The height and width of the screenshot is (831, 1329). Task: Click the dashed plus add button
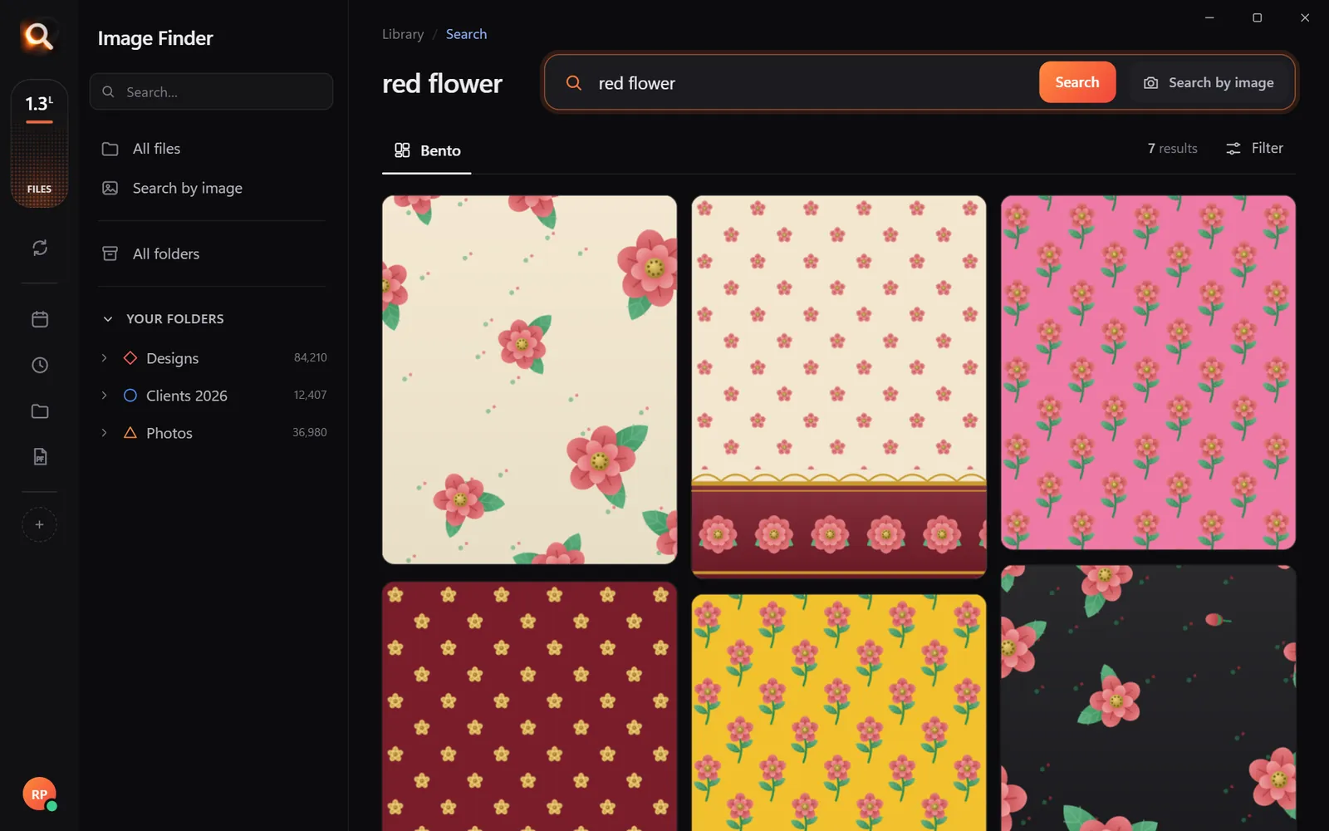pos(39,524)
